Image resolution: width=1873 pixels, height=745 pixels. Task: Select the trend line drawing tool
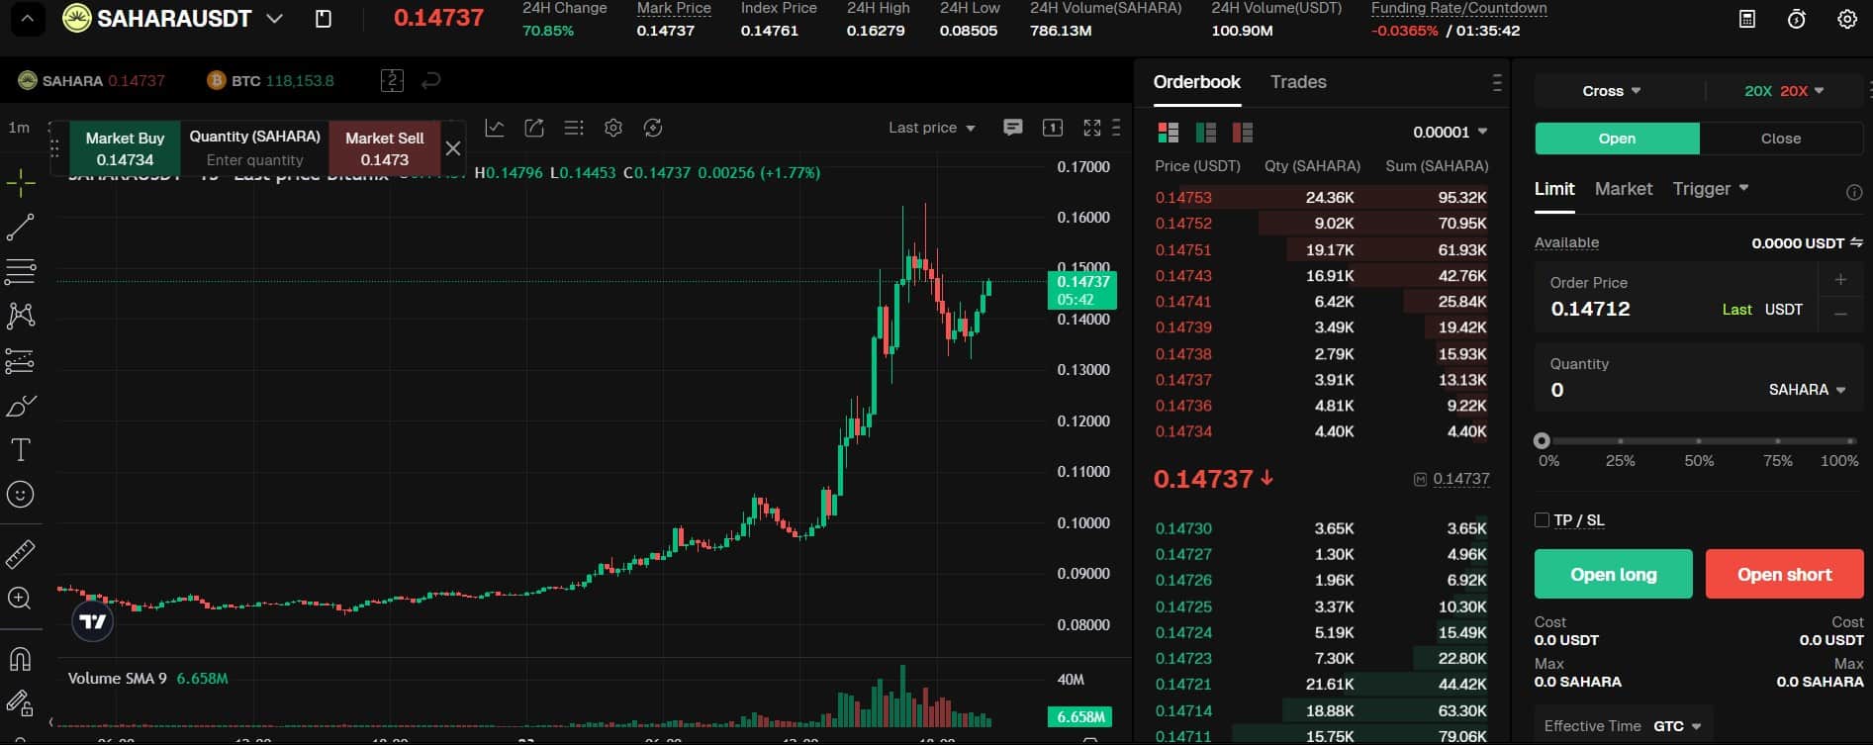(20, 228)
